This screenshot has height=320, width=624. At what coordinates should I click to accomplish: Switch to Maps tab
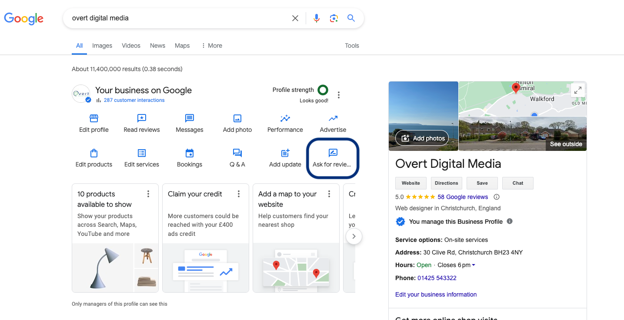click(182, 46)
